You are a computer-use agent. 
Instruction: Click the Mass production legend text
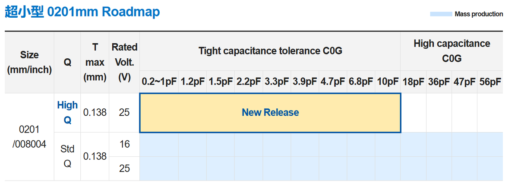[x=479, y=14]
